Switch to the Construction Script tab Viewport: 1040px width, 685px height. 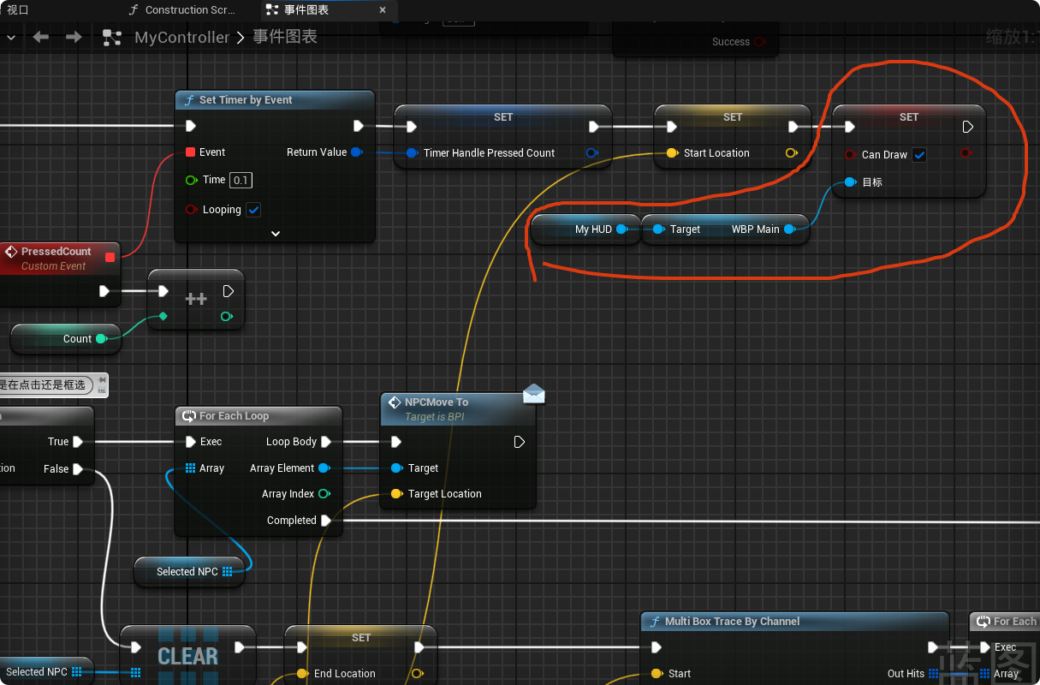tap(181, 10)
